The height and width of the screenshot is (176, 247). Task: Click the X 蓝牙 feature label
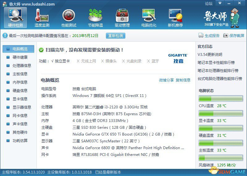153,61
